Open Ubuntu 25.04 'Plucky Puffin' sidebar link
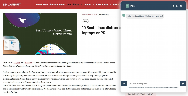This screenshot has height=96, width=188. [140, 94]
